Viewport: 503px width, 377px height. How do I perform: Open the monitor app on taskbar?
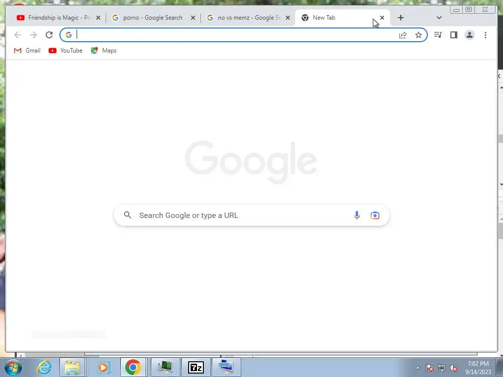165,367
